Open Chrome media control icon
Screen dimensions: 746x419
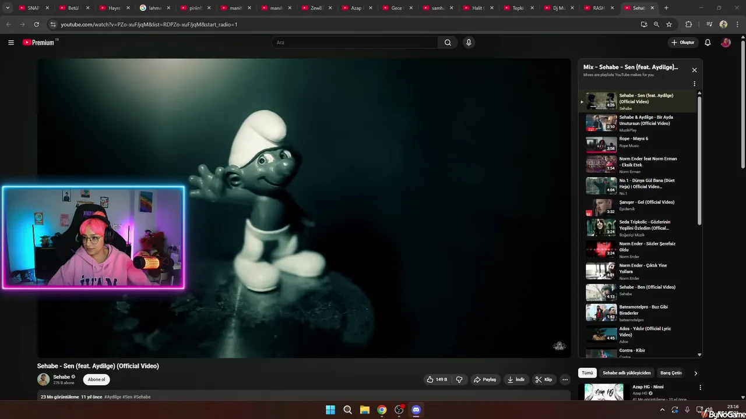coord(709,24)
